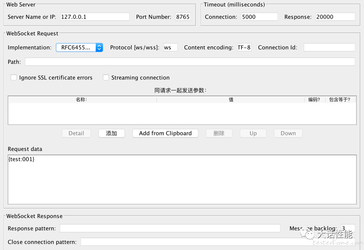Click the Response timeout field
Viewport: 364px width, 250px height.
coord(335,17)
